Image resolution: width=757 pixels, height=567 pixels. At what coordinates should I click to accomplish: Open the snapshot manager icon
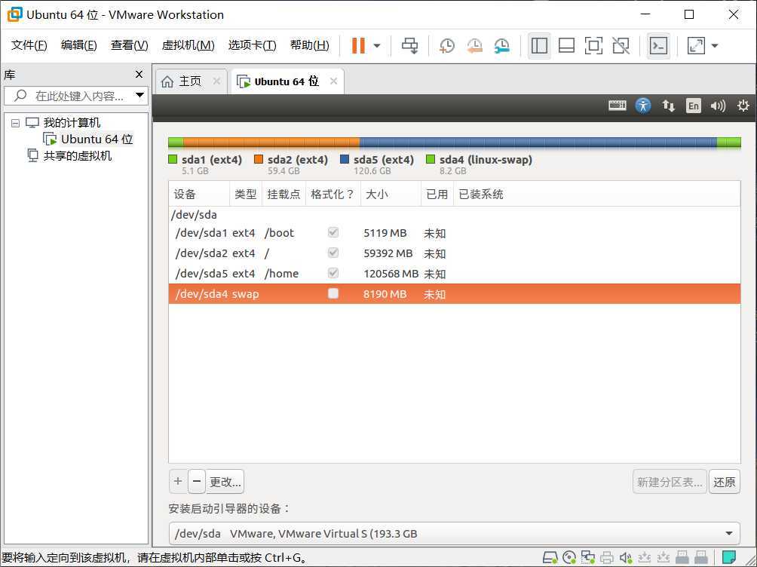(x=502, y=46)
